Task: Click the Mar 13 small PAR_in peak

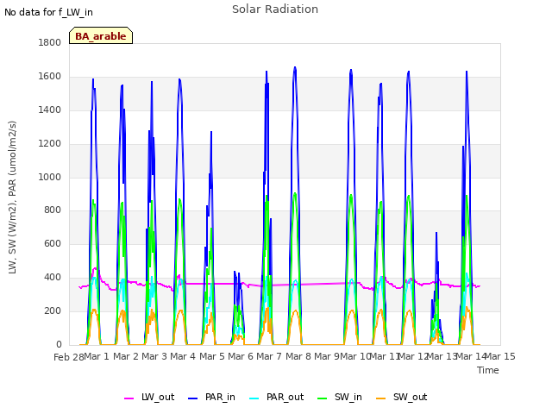Action: click(x=436, y=233)
